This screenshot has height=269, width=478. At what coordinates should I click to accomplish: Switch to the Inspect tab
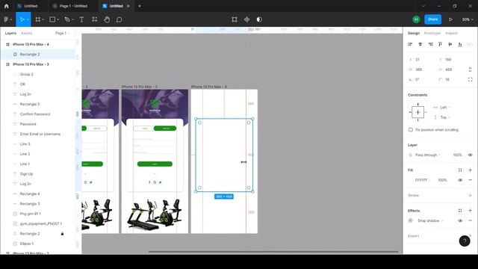coord(451,33)
